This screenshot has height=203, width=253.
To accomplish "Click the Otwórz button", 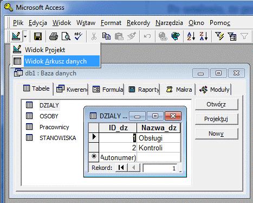I will point(217,104).
